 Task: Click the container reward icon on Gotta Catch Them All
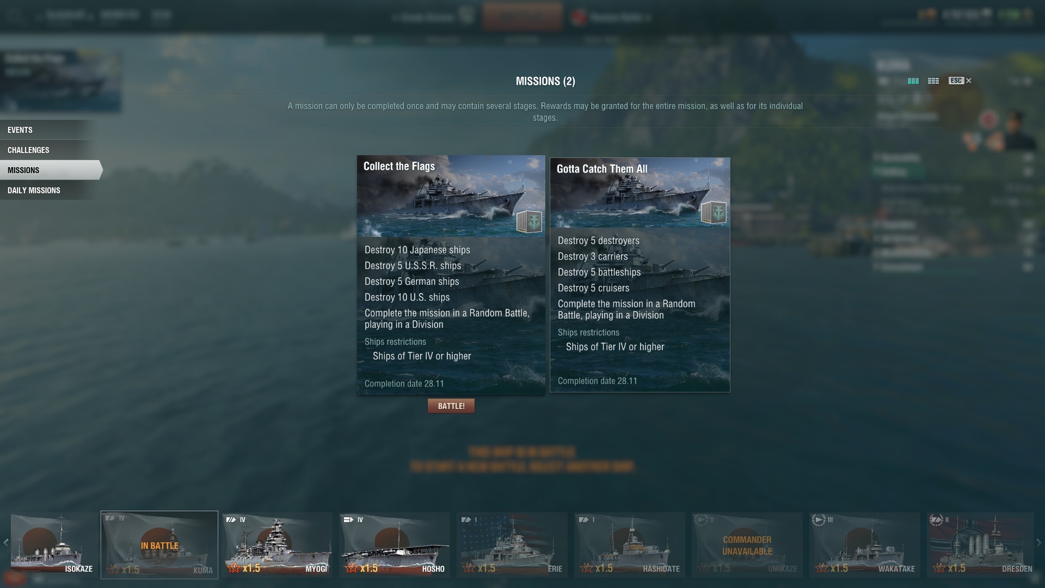(x=714, y=212)
